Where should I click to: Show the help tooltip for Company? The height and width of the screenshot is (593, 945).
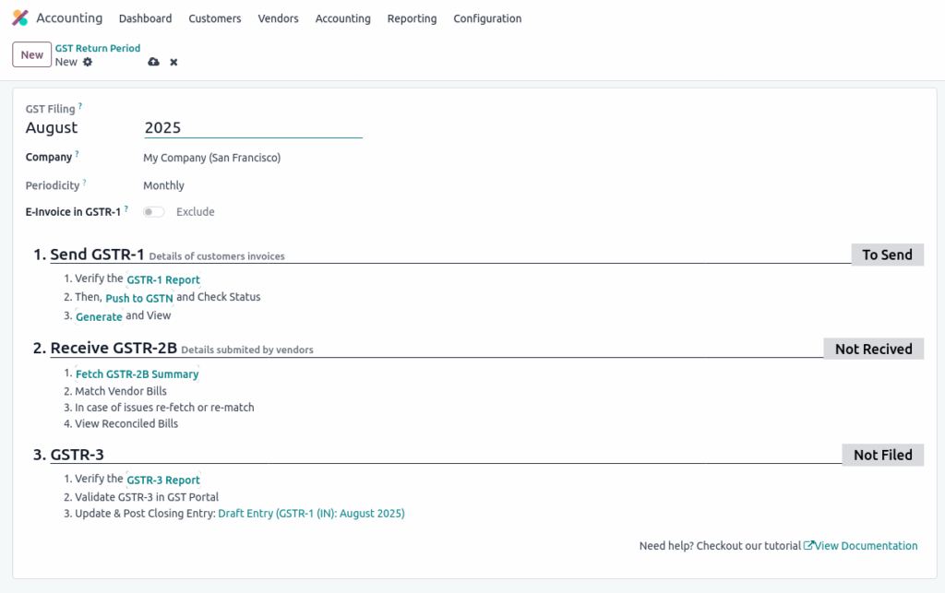pos(78,154)
